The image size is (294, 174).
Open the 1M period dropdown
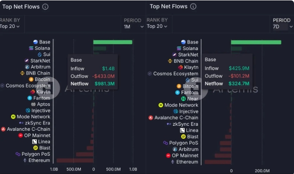pyautogui.click(x=133, y=27)
